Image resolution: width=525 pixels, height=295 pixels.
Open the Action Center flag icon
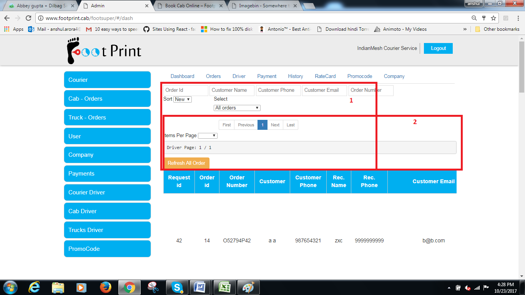(486, 288)
